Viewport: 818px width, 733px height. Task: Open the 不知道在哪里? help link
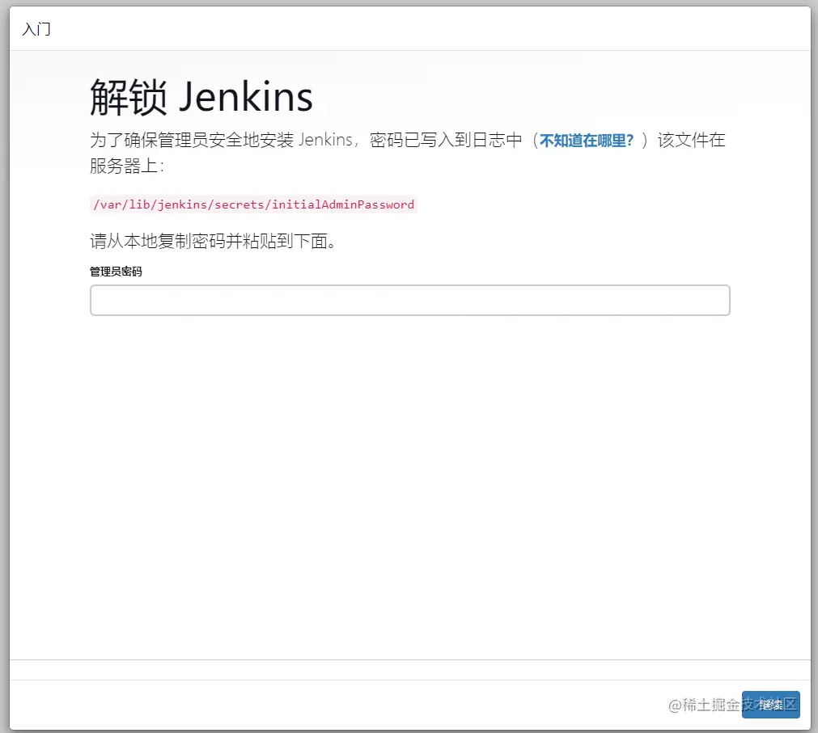pos(587,140)
